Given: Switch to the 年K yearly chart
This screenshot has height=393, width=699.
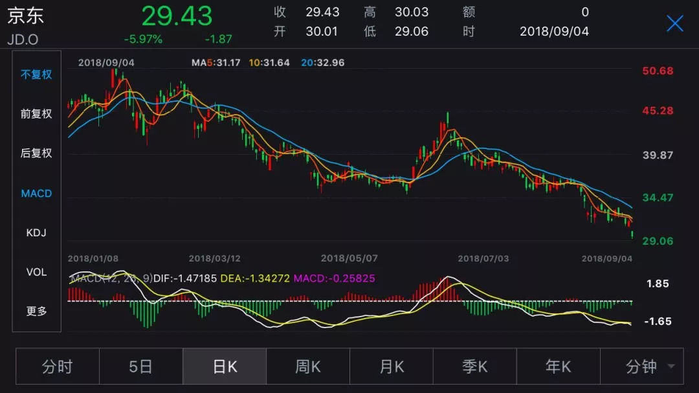Looking at the screenshot, I should [x=558, y=366].
